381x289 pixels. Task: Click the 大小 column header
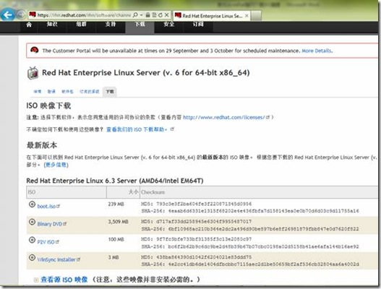[x=123, y=192]
